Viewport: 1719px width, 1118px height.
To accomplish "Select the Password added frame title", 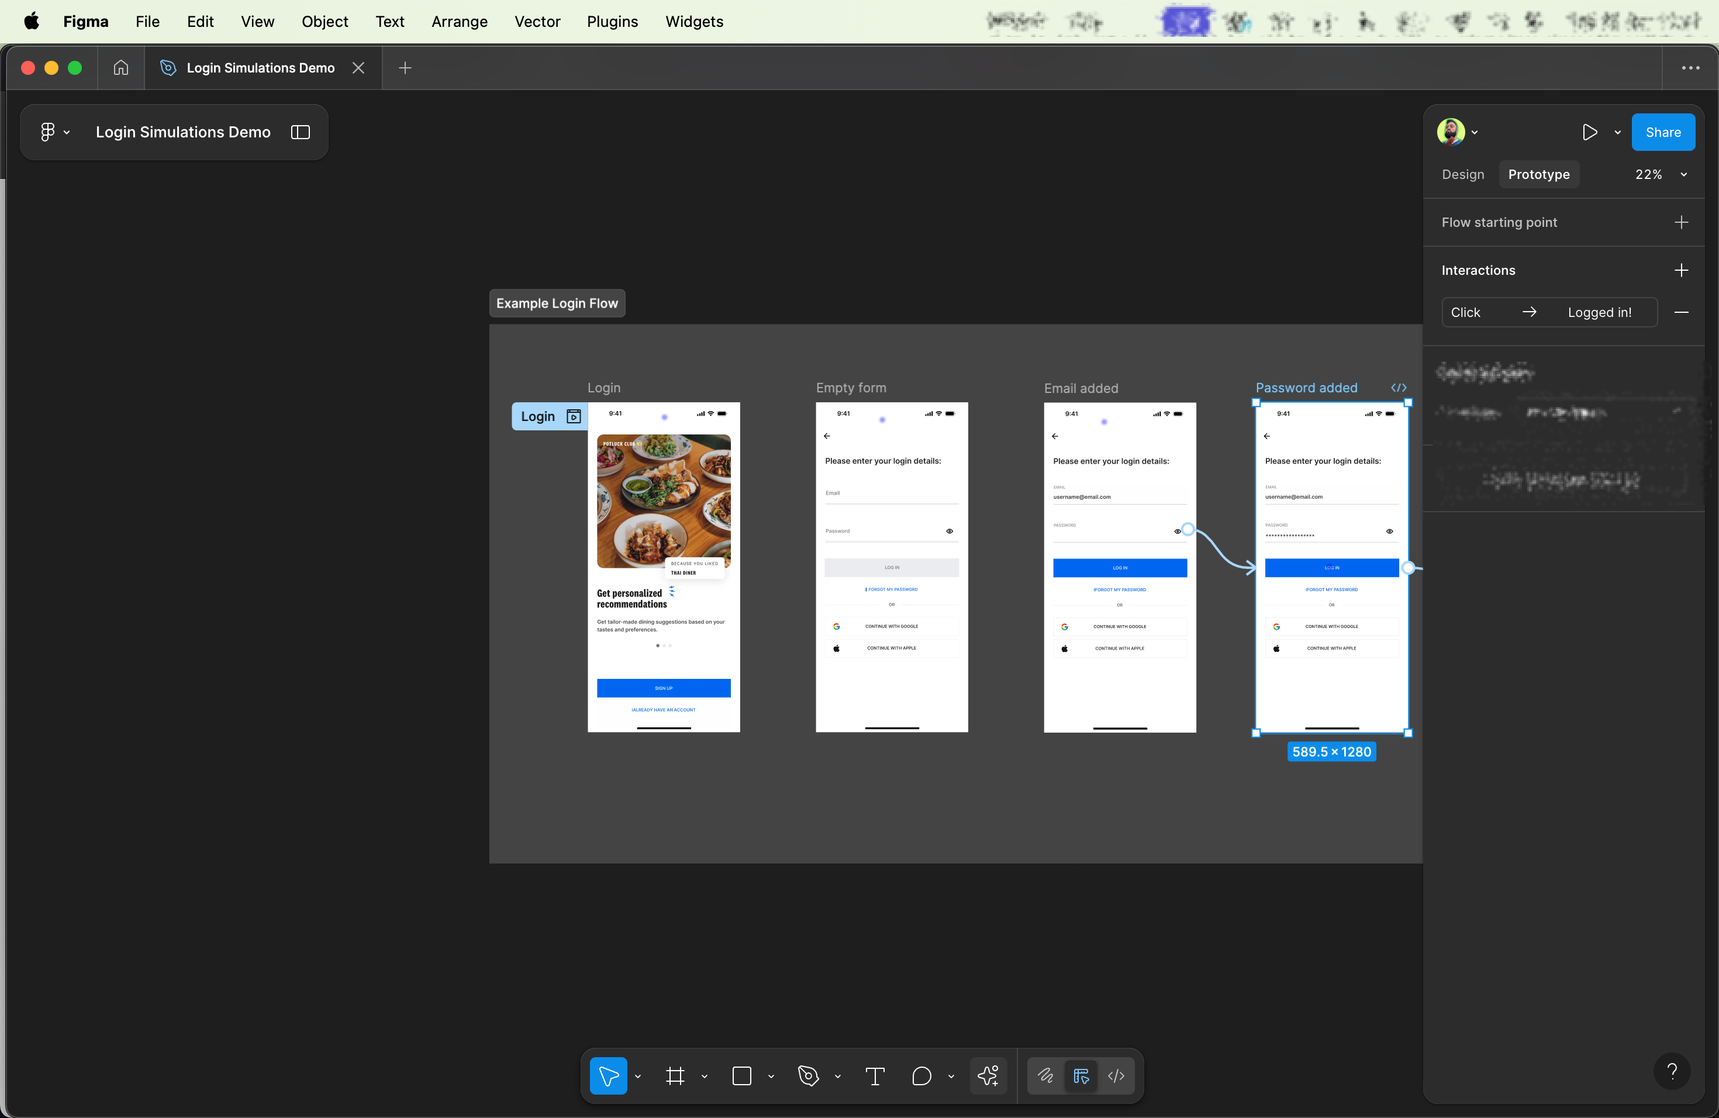I will pos(1306,388).
